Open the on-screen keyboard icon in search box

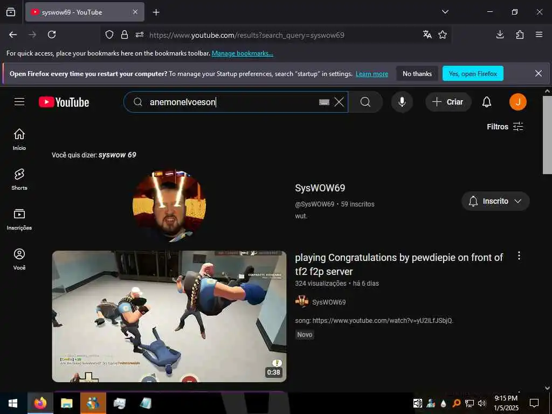click(324, 102)
